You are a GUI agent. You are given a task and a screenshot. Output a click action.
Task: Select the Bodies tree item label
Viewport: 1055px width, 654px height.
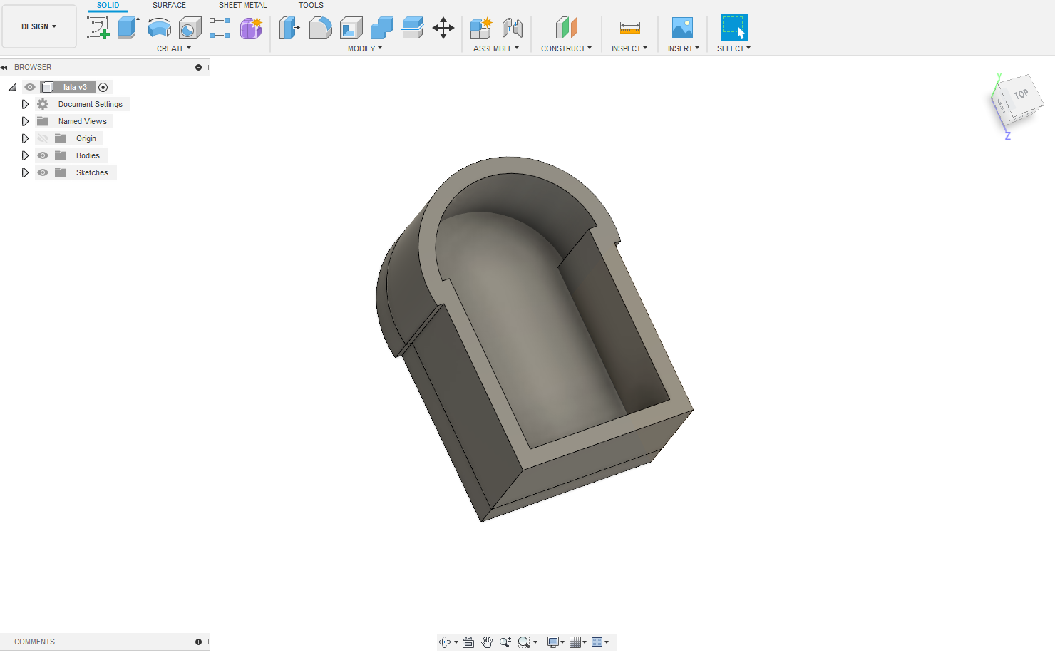[88, 155]
